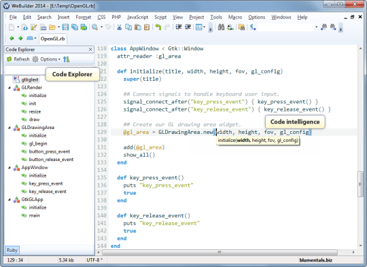Select key_release_event under AppWindow
367x267 pixels.
[48, 192]
